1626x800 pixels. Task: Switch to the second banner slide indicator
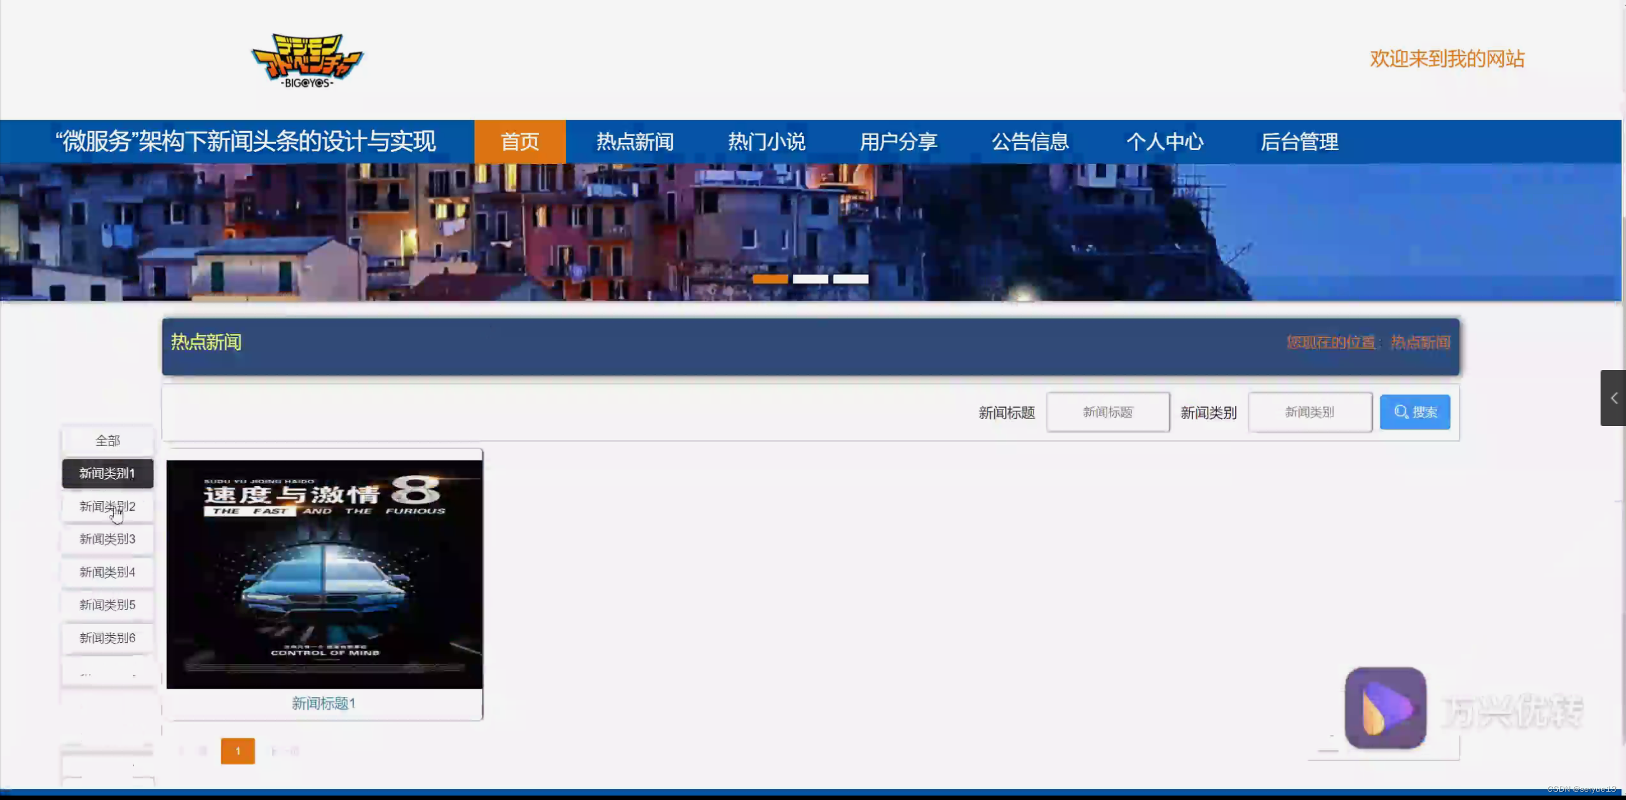(812, 279)
